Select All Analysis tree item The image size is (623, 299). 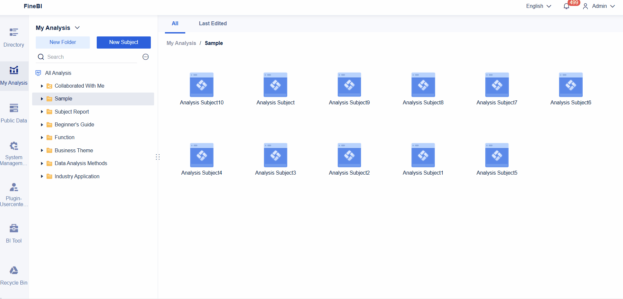coord(58,73)
